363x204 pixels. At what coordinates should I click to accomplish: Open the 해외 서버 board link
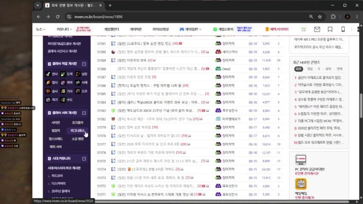pyautogui.click(x=56, y=147)
